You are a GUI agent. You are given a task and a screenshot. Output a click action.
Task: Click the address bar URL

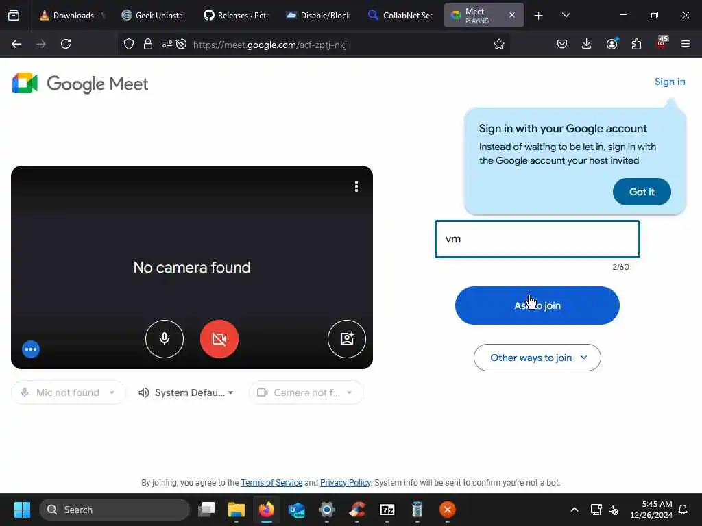270,45
